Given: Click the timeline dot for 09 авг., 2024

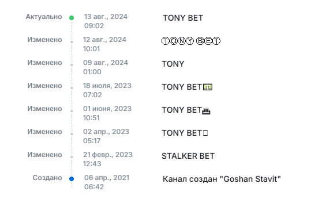Looking at the screenshot, I should click(72, 65).
